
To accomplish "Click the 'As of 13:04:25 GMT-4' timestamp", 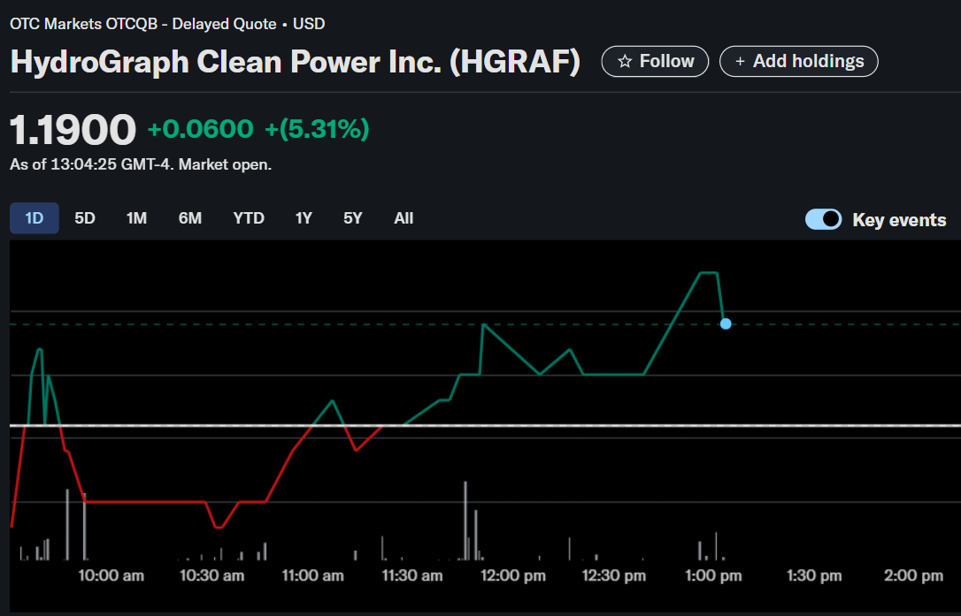I will [91, 164].
